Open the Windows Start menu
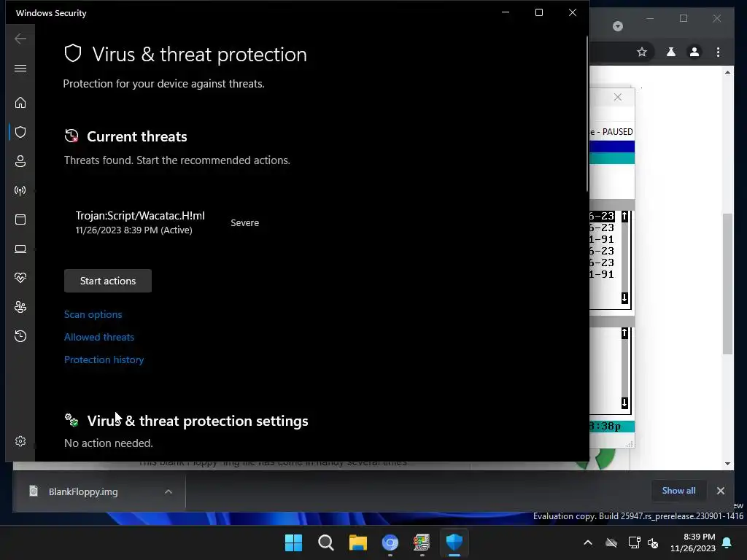747x560 pixels. [293, 542]
